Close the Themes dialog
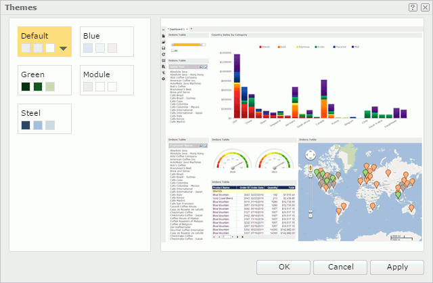Screen dimensions: 433x283 tap(424, 7)
